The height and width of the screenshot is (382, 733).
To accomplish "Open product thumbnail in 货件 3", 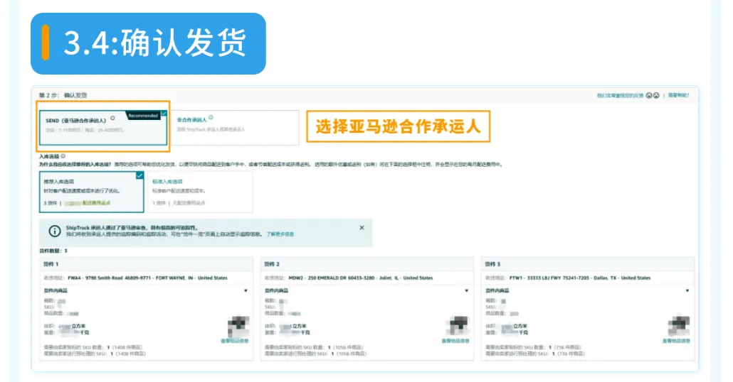I will 679,326.
